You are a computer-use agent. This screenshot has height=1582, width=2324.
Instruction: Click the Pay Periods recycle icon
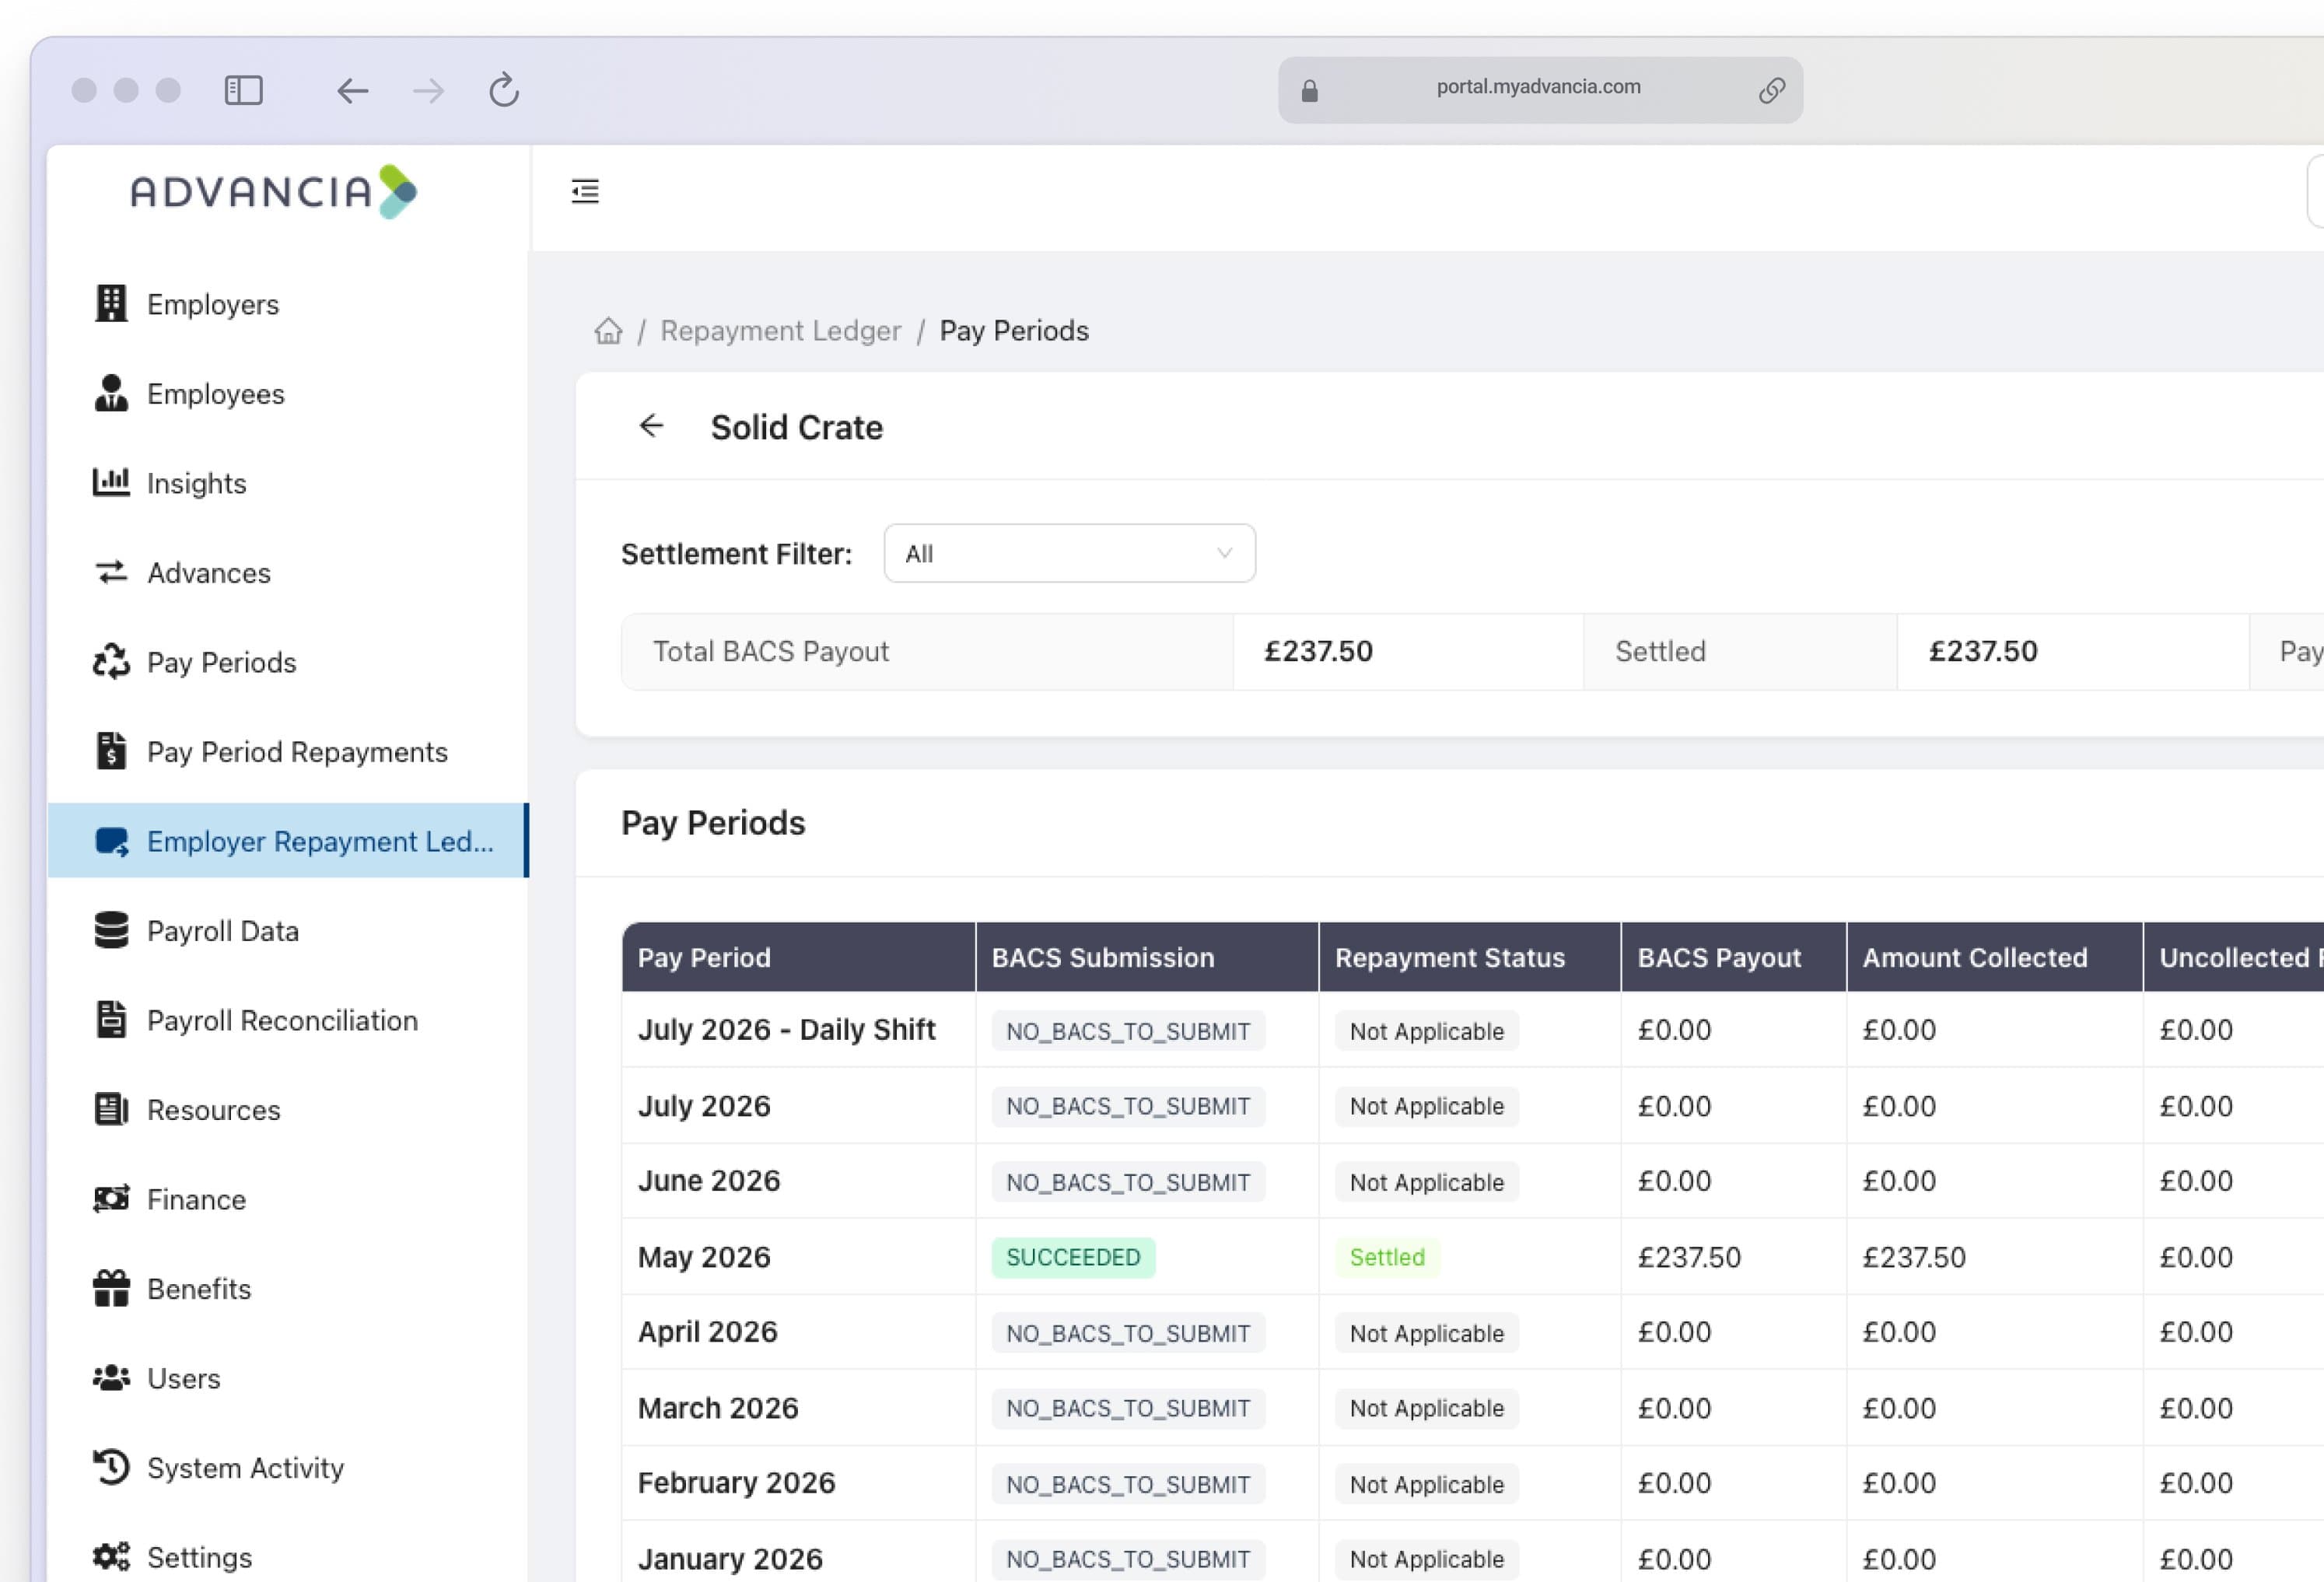(x=111, y=661)
